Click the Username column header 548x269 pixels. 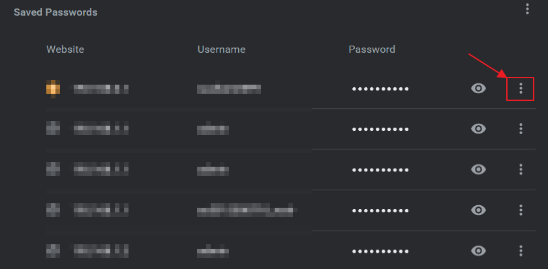(x=221, y=50)
